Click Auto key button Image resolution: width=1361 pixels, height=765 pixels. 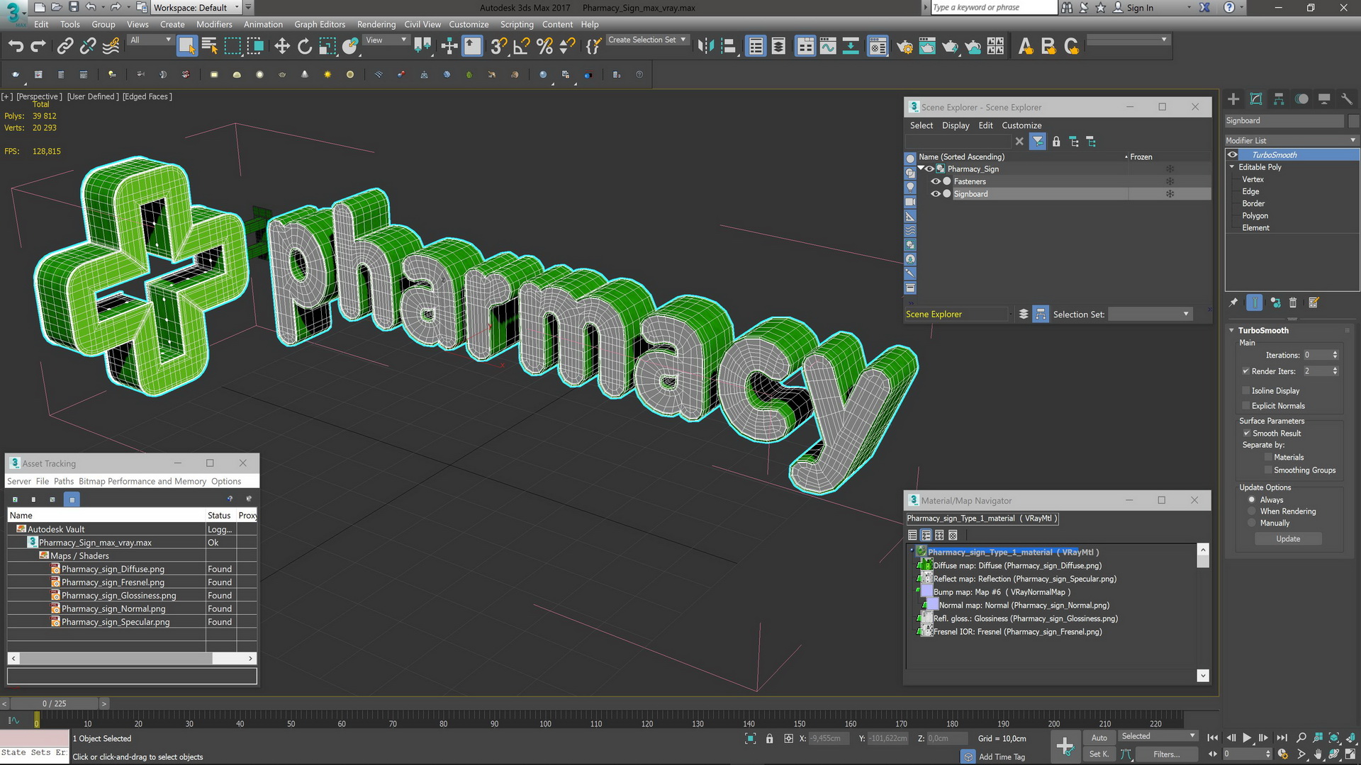pyautogui.click(x=1099, y=738)
